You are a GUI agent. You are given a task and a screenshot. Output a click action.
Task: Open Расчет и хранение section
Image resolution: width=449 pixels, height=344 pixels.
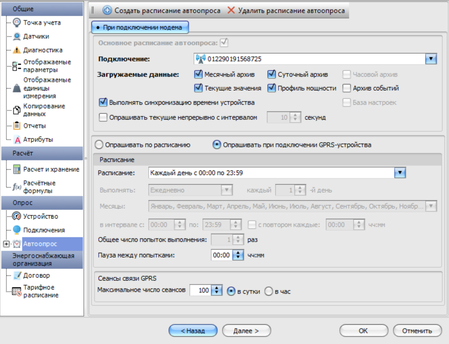51,169
